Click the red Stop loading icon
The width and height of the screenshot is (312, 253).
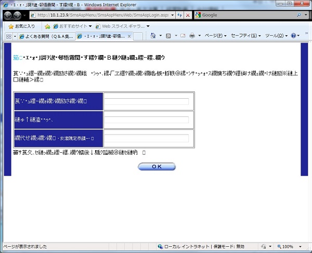coord(188,15)
